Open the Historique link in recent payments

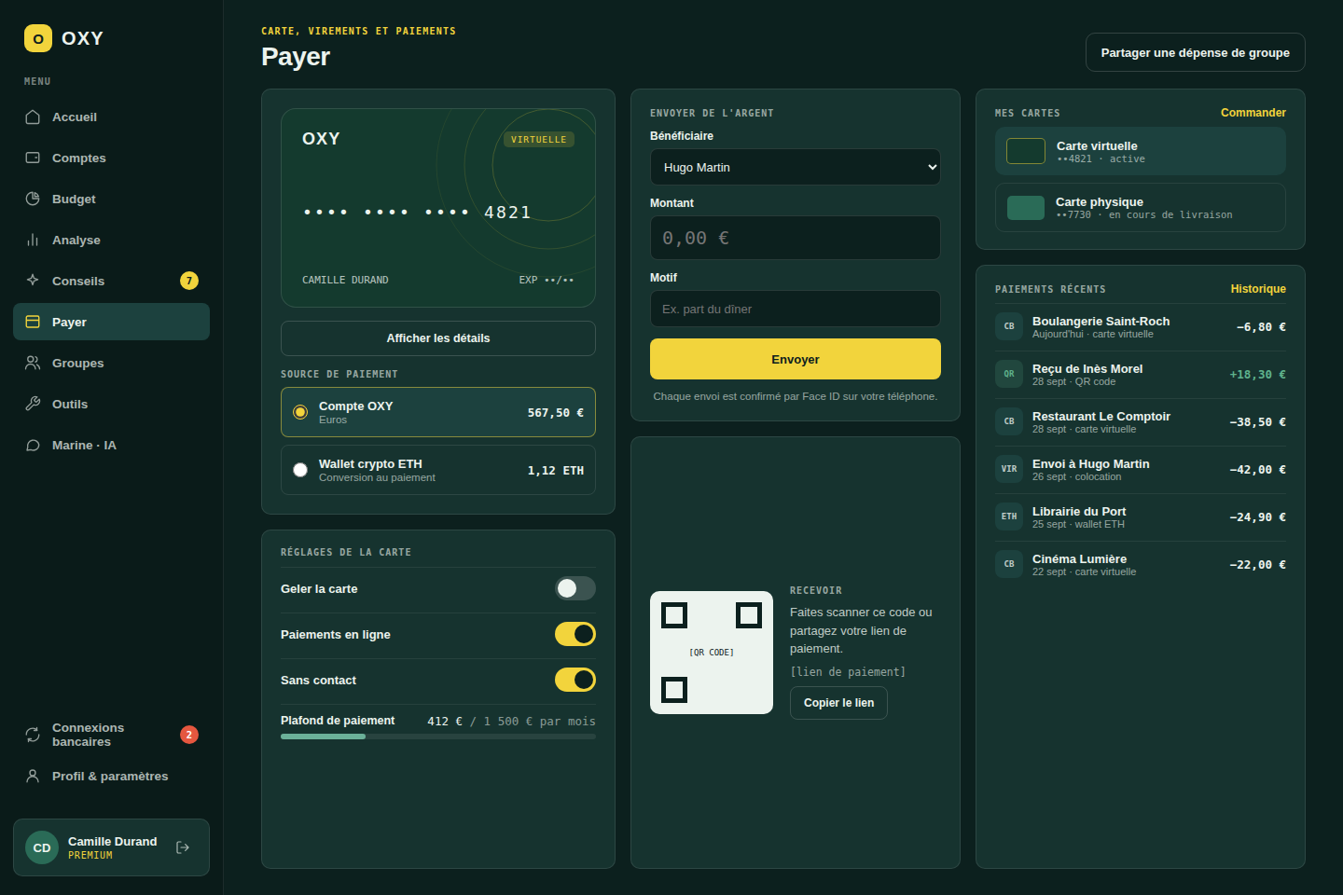(x=1257, y=289)
